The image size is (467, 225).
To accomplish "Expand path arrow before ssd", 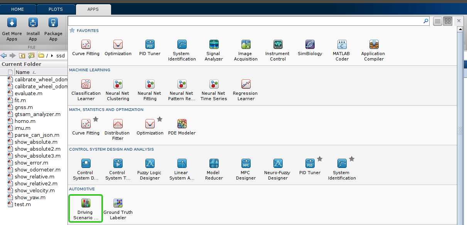I will point(52,55).
